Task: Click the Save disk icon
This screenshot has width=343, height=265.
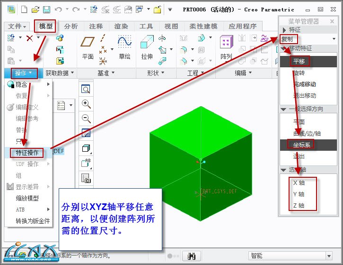Action: click(x=46, y=9)
